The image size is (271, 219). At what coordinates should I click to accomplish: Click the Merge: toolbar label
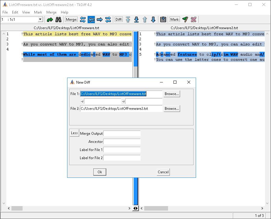coord(72,20)
